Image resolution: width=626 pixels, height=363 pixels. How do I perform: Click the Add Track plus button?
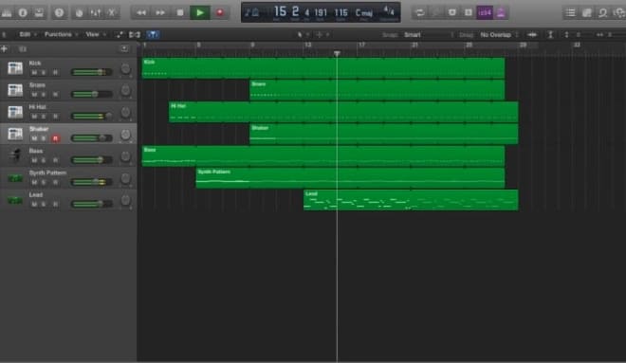(5, 48)
